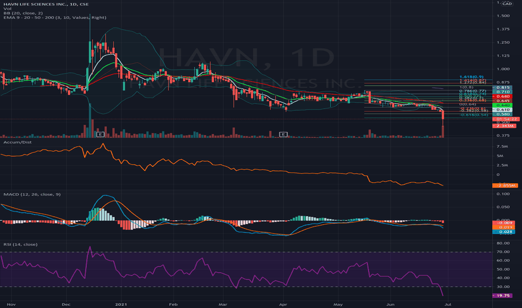Click the 0.815 price tag
522x308 pixels.
coord(502,87)
